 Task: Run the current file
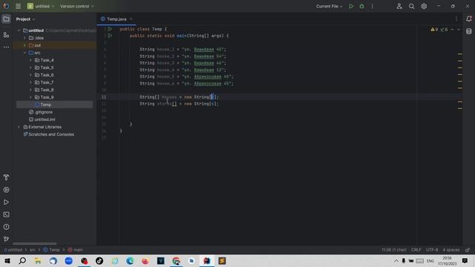(x=351, y=6)
